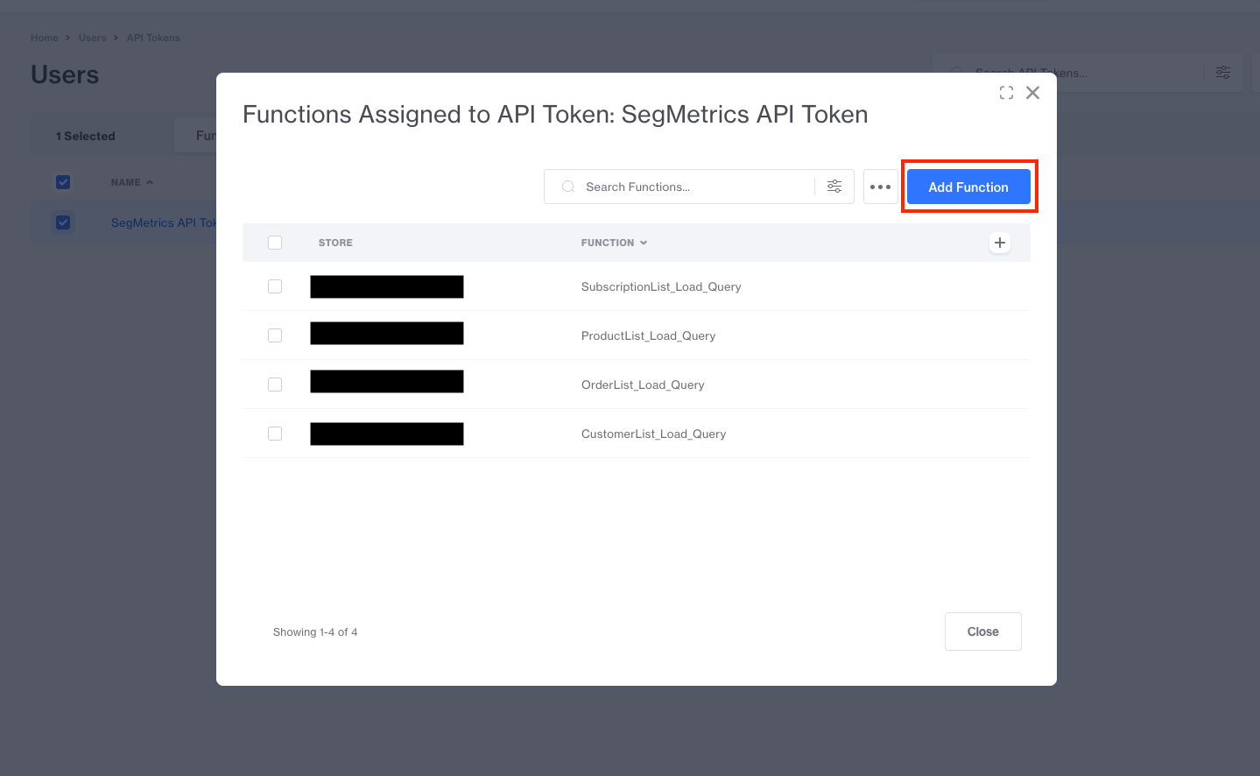The image size is (1260, 776).
Task: Click the Search Functions input field
Action: tap(699, 187)
